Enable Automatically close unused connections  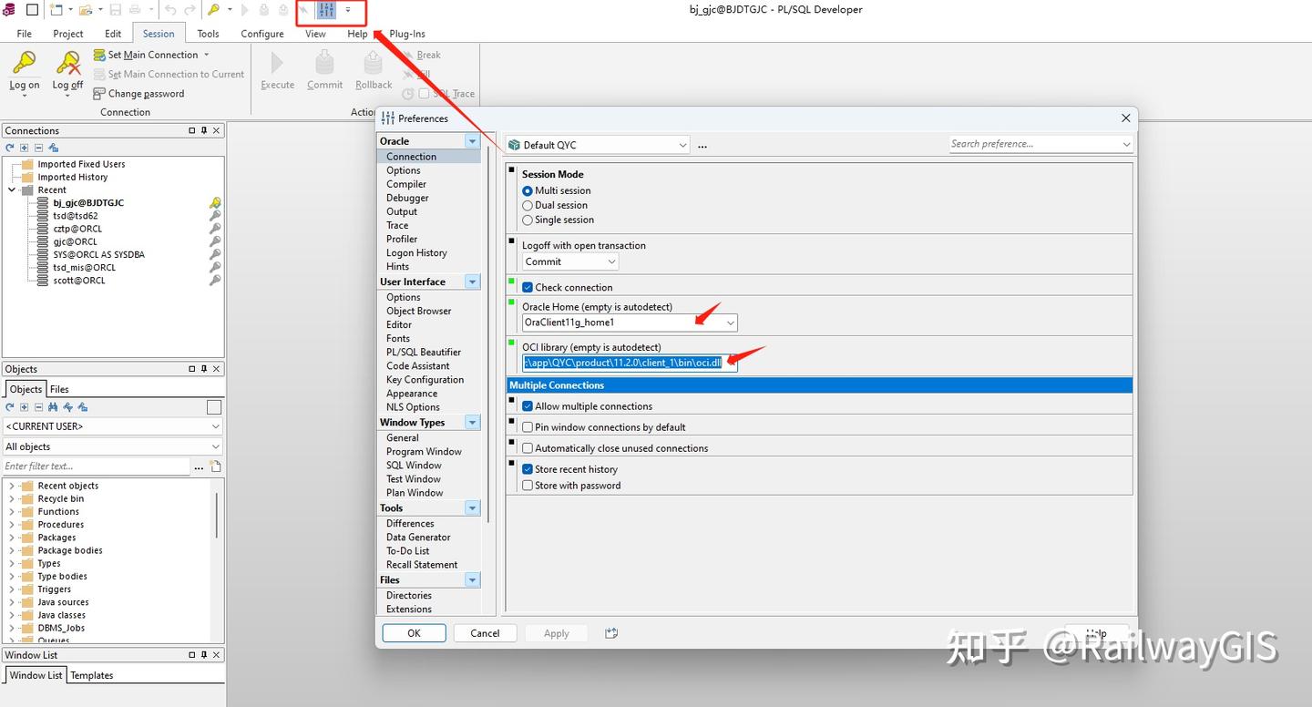coord(528,448)
